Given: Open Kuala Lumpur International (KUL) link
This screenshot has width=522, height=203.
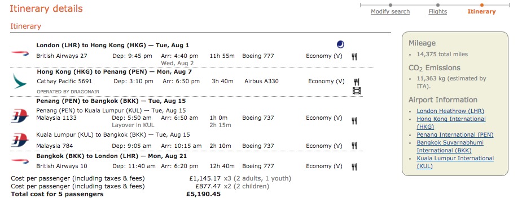Looking at the screenshot, I should click(455, 162).
